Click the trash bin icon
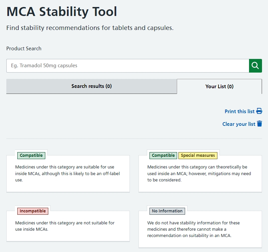 259,124
